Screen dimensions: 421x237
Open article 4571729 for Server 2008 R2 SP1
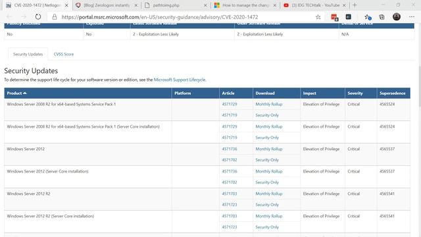coord(230,104)
